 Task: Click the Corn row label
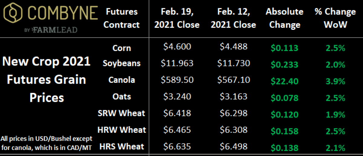click(122, 48)
